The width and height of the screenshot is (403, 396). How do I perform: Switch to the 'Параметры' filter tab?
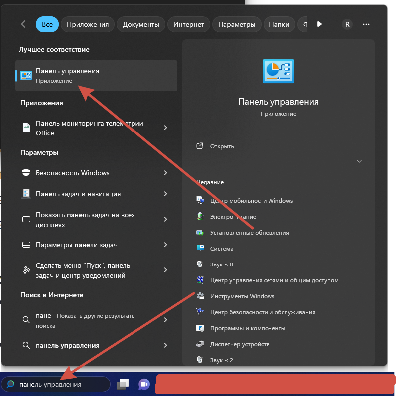(237, 24)
